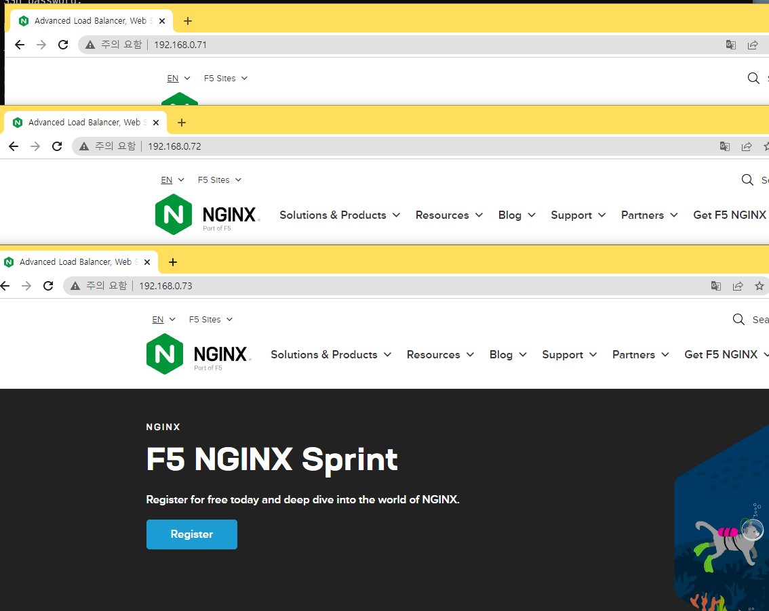Open the search icon in the 192.168.0.72 page
769x611 pixels.
pyautogui.click(x=747, y=180)
